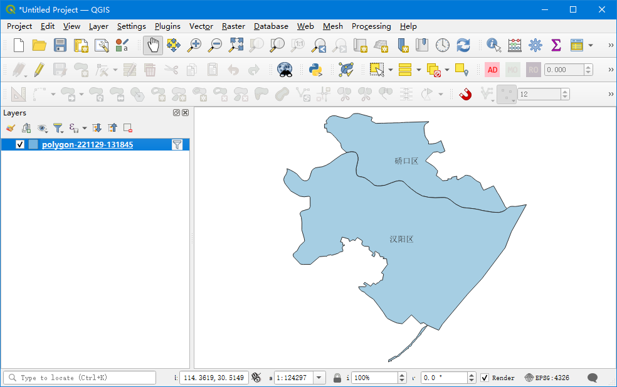Expand Deselect Features dropdown arrow
Viewport: 617px width, 387px height.
(447, 70)
